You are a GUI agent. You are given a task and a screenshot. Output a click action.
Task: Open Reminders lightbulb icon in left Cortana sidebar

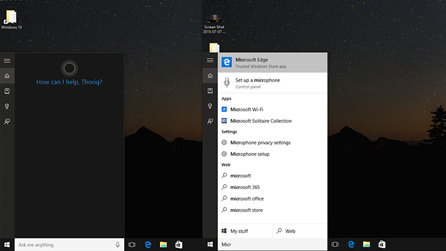click(7, 106)
